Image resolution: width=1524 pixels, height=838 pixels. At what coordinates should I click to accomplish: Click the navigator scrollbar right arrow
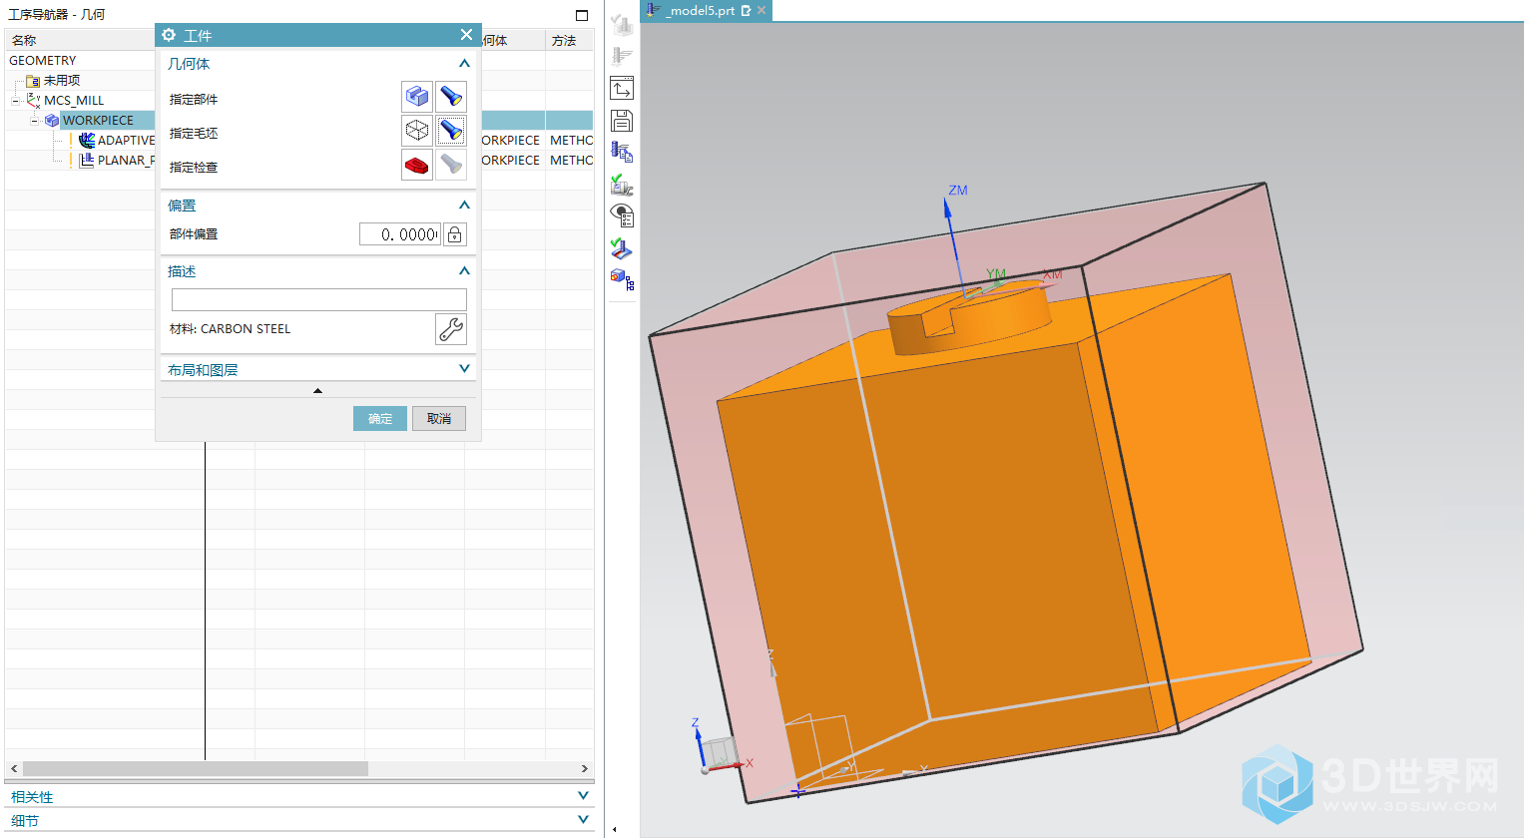pos(585,768)
